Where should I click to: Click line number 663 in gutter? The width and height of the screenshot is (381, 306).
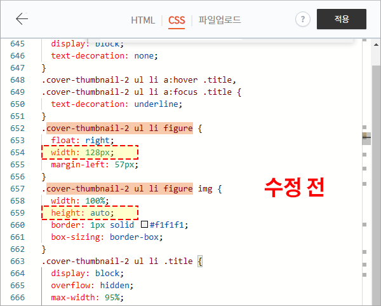click(x=18, y=261)
